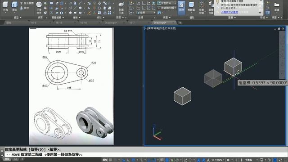288x162 pixels.
Task: Open the World (世界) UCS dropdown
Action: pos(146,13)
